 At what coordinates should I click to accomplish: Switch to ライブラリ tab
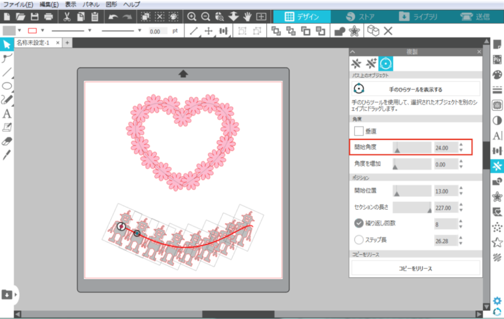pyautogui.click(x=418, y=16)
